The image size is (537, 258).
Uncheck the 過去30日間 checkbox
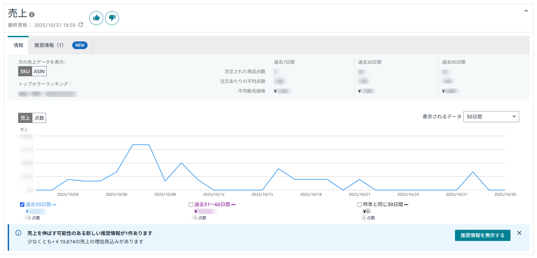point(22,205)
